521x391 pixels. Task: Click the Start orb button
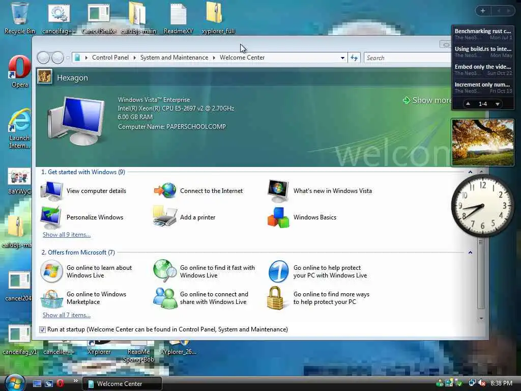15,383
